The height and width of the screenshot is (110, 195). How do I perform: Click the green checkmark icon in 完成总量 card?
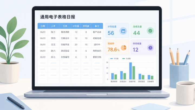(x=150, y=31)
